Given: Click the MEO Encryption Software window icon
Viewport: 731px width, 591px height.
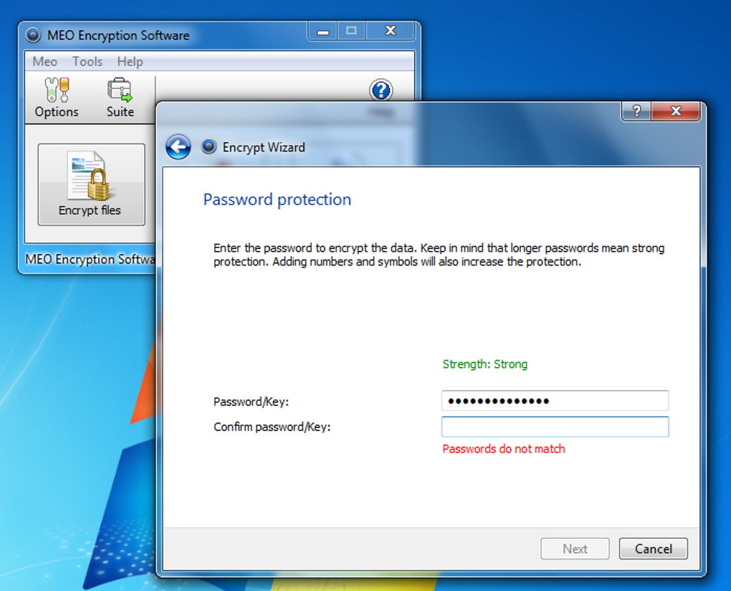Looking at the screenshot, I should pyautogui.click(x=33, y=35).
